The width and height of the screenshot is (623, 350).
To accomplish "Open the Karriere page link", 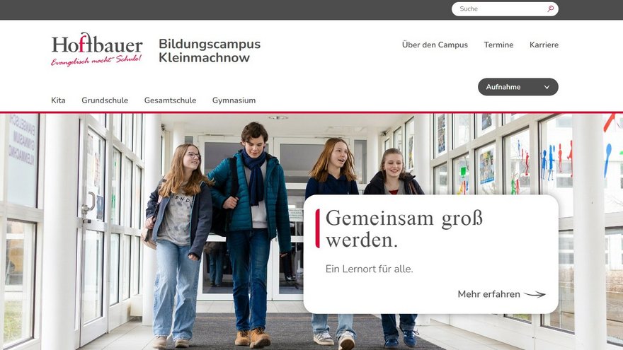I will pyautogui.click(x=544, y=45).
